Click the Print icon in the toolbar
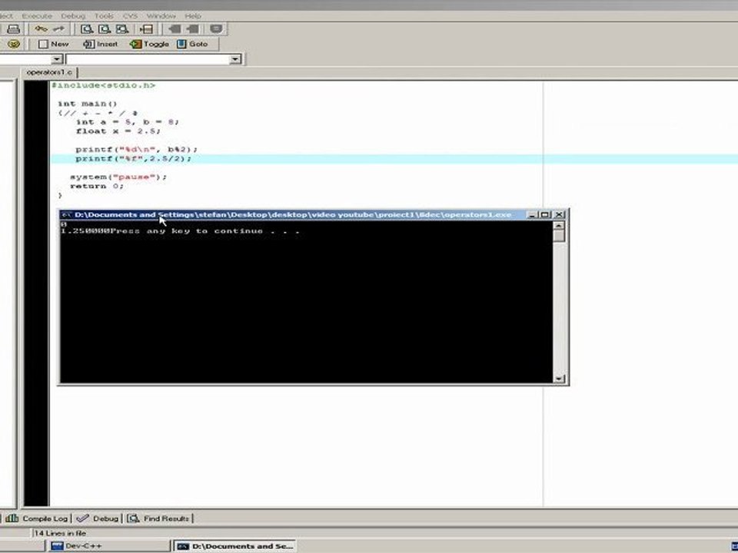Viewport: 738px width, 553px height. click(x=13, y=29)
